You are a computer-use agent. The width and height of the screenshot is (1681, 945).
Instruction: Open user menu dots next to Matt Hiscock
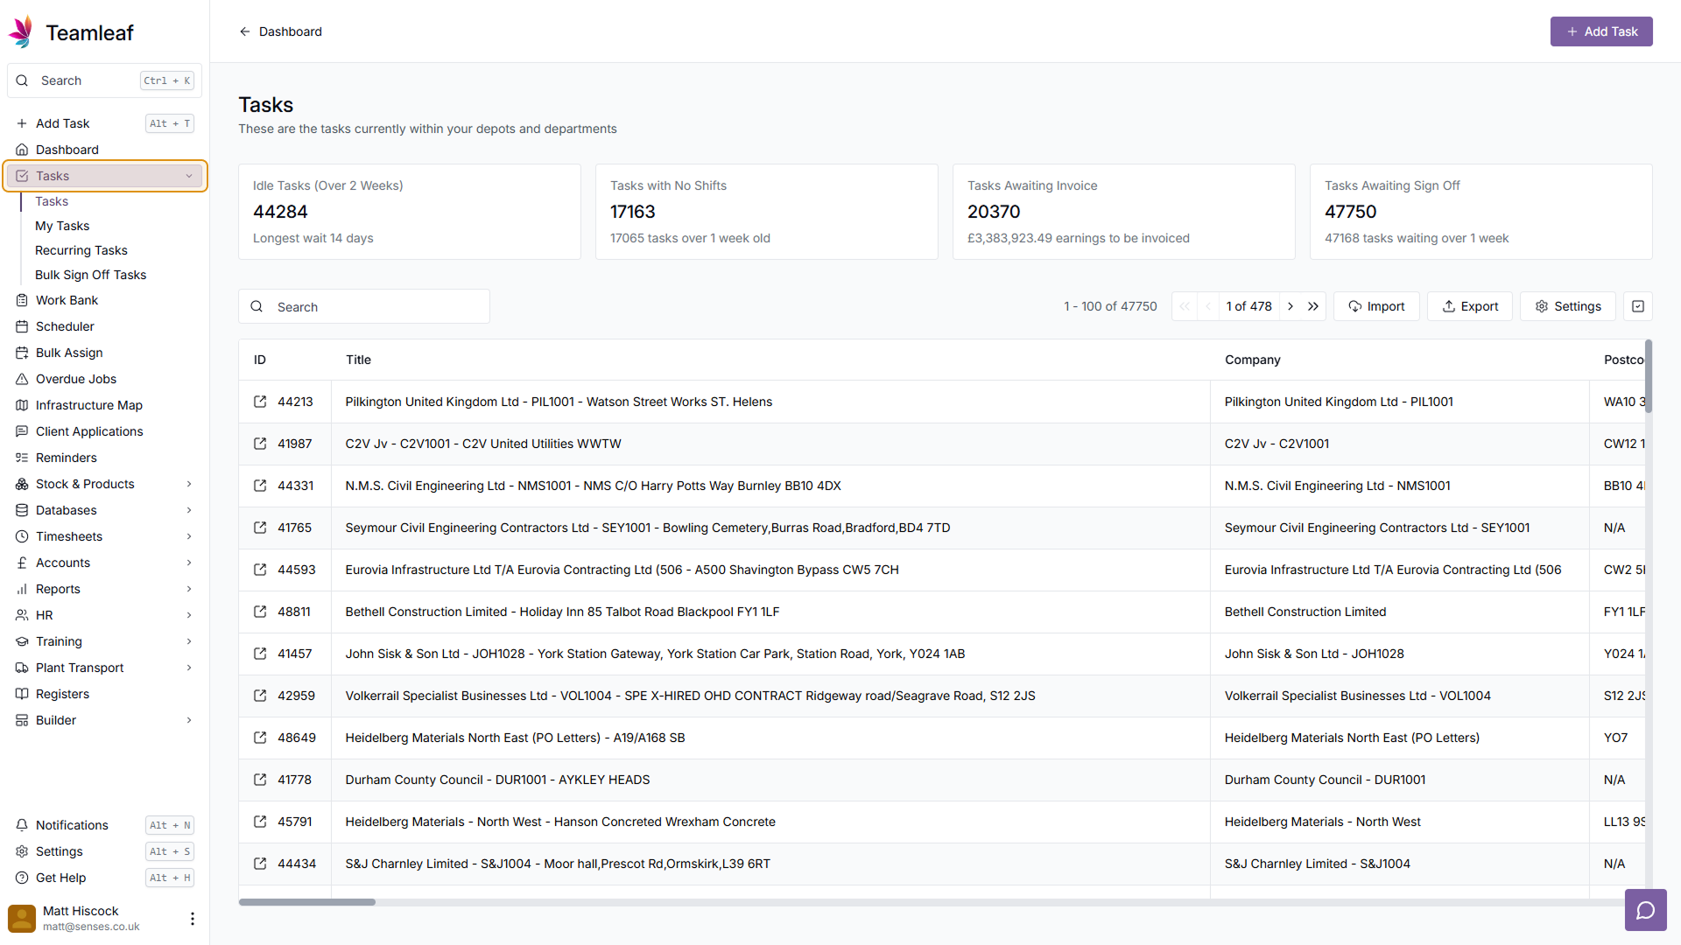click(x=193, y=918)
